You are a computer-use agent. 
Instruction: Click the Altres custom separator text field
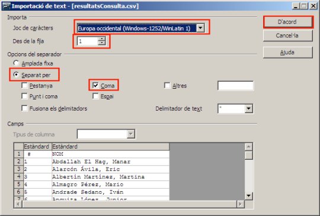click(x=235, y=86)
